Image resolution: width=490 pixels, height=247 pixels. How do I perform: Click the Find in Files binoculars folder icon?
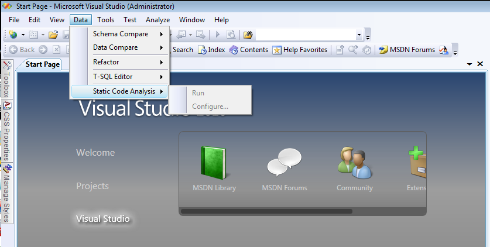248,35
